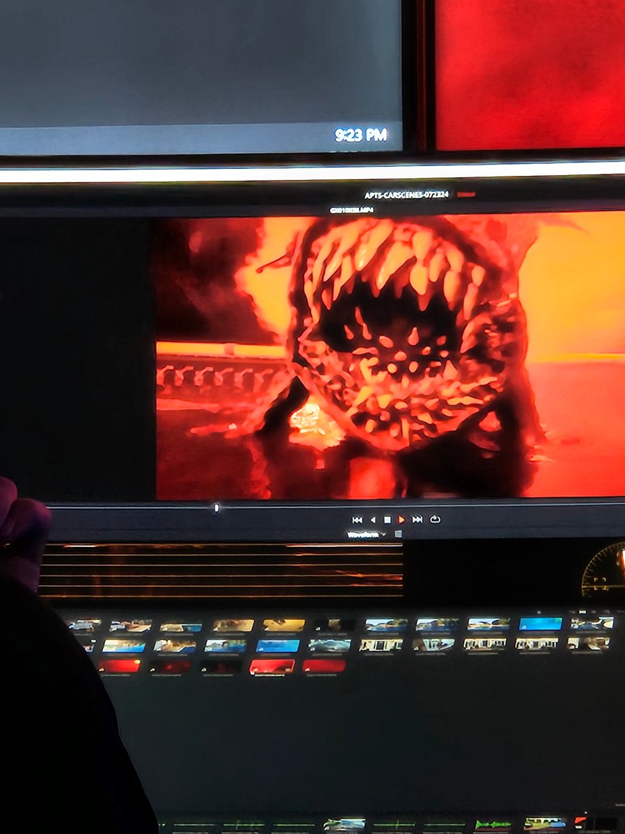Click the waveform scope display
625x834 pixels.
[x=221, y=570]
